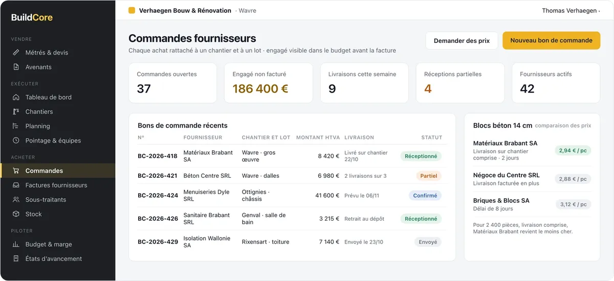Click the Chantiers crane icon

point(16,111)
